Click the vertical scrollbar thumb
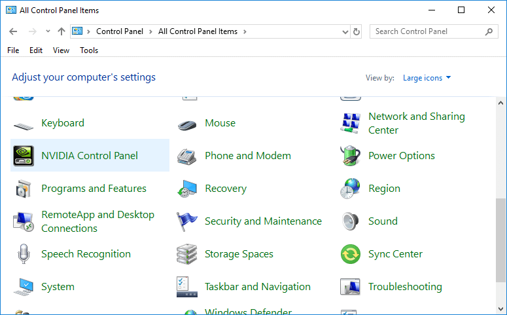Image resolution: width=507 pixels, height=315 pixels. click(x=500, y=240)
